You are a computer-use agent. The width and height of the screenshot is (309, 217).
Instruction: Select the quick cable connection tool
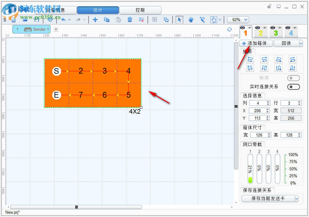click(202, 20)
